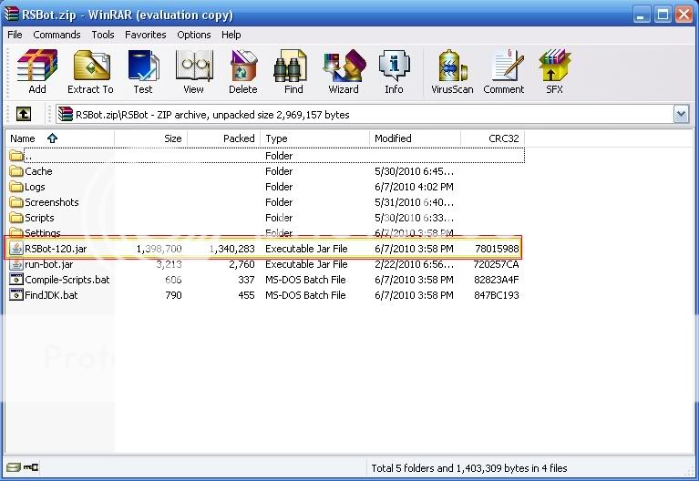Select the Compile-Scripts.bat file icon
The height and width of the screenshot is (481, 699).
tap(16, 280)
